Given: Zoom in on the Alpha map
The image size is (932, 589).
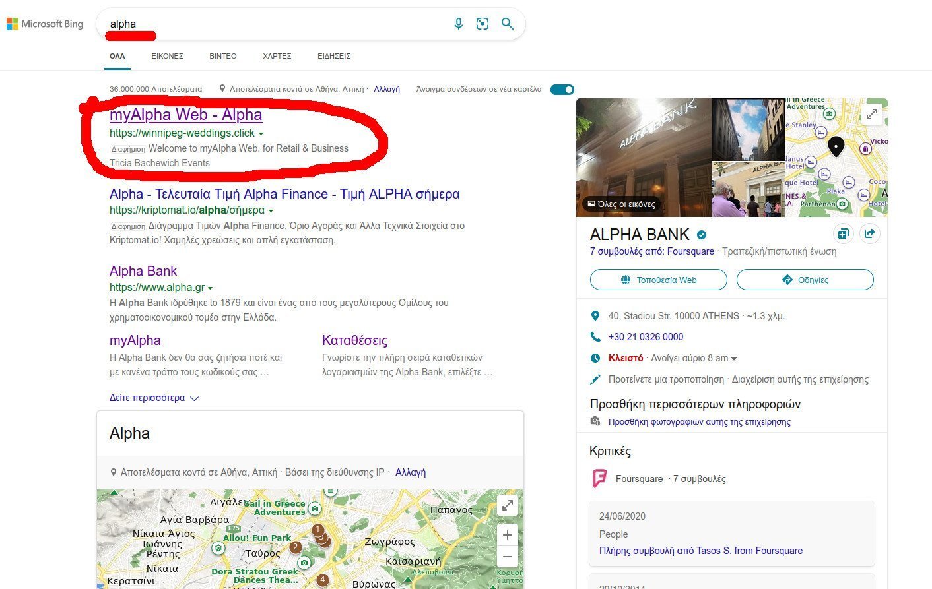Looking at the screenshot, I should click(507, 535).
